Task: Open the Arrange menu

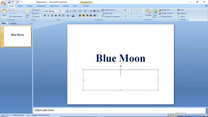Action: coord(148,13)
